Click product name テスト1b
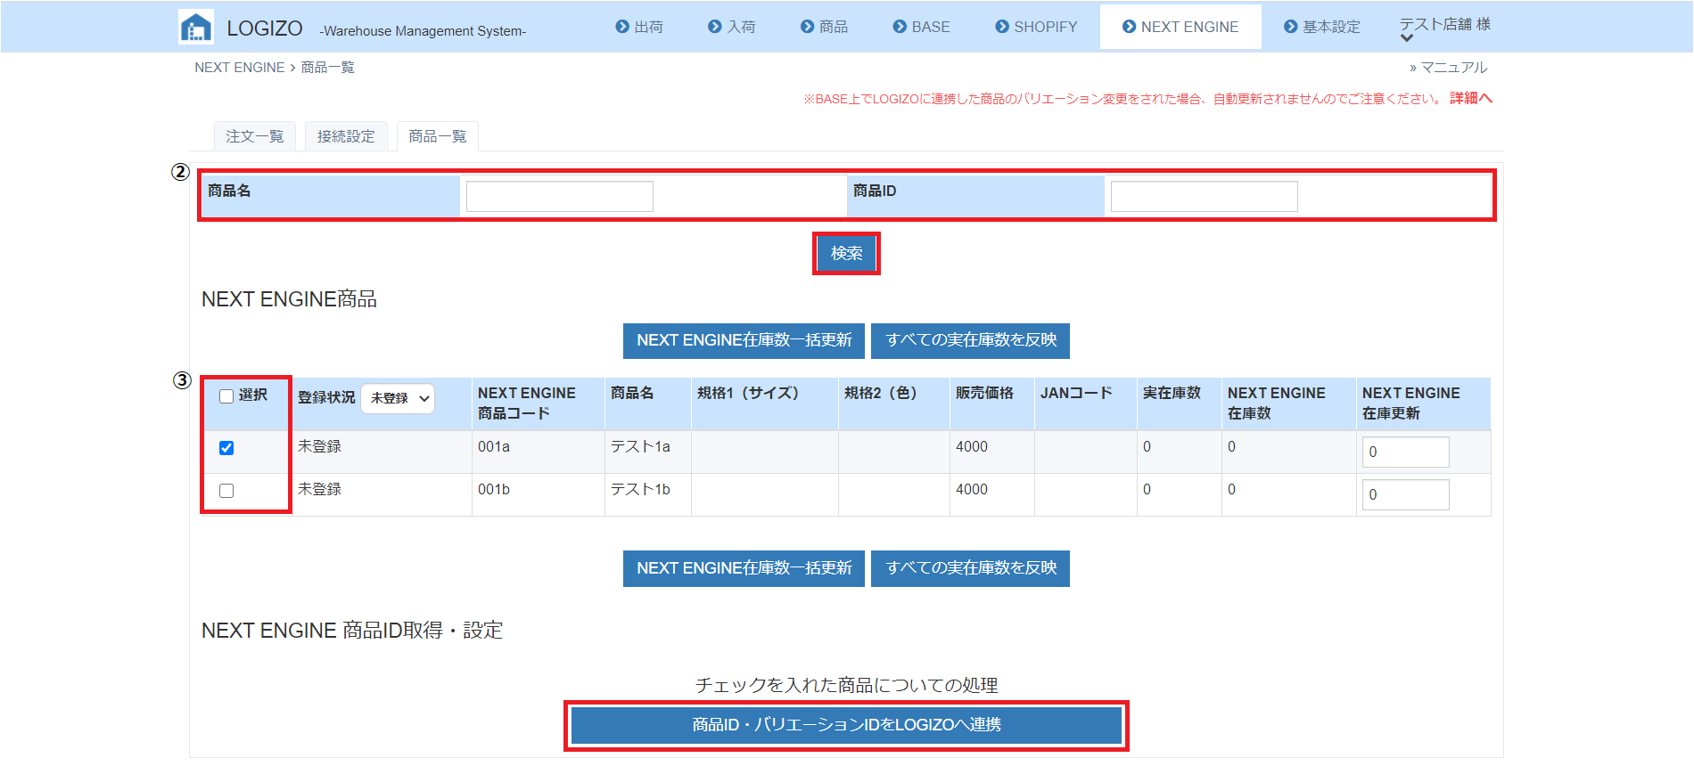 640,489
